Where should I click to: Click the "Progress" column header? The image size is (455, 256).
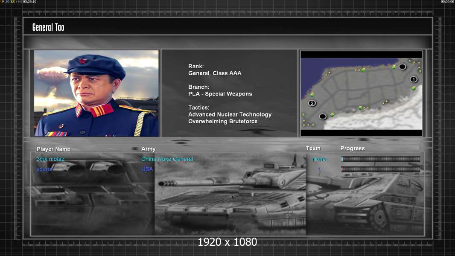pyautogui.click(x=353, y=148)
